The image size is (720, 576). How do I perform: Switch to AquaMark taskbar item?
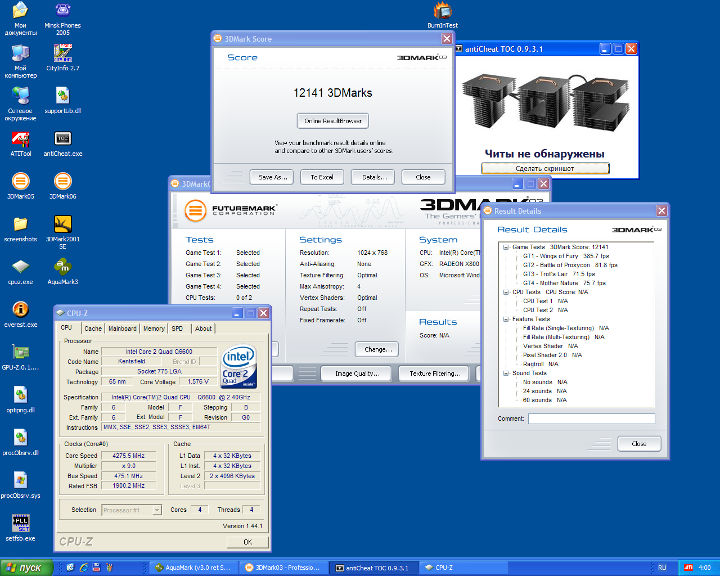[193, 568]
